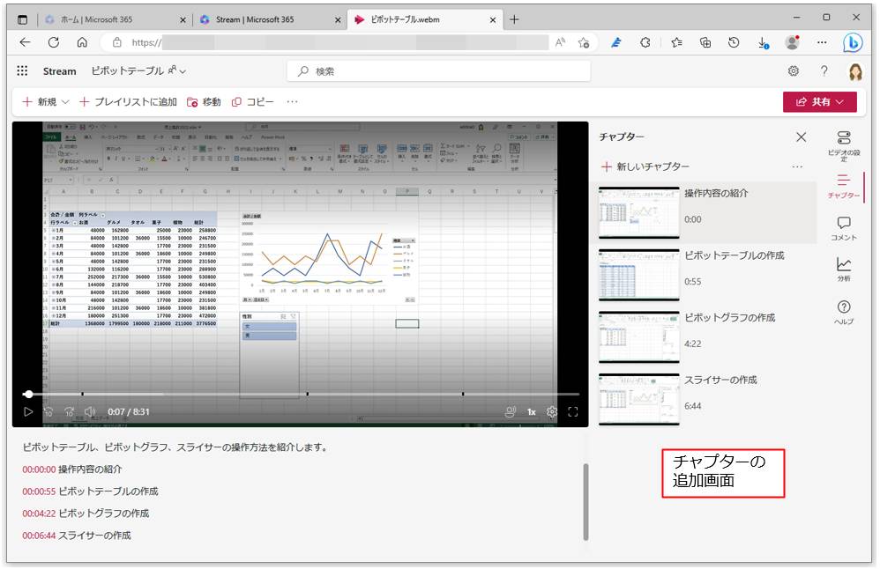The height and width of the screenshot is (569, 880).
Task: Close the チャプター panel
Action: pyautogui.click(x=801, y=137)
